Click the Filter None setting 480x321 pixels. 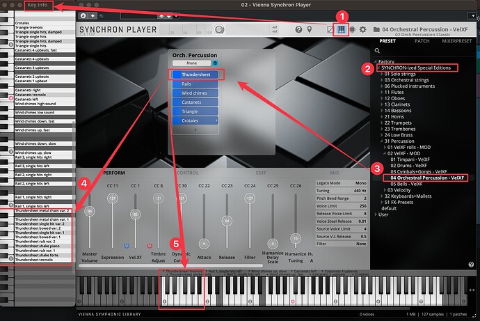341,244
